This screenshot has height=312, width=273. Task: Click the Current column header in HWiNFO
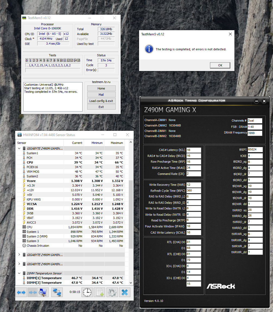[74, 143]
